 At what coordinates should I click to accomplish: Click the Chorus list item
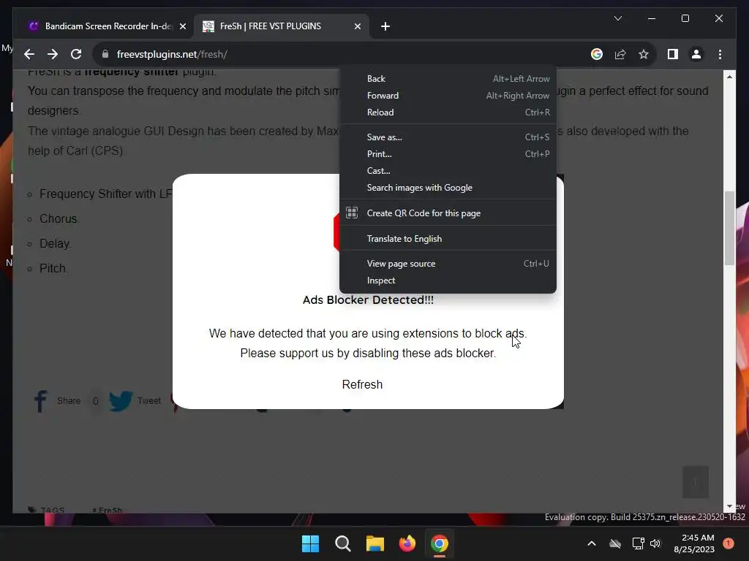tap(59, 218)
